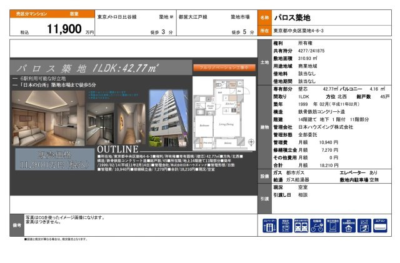Click the 所有権 rights value
This screenshot has height=263, width=400.
tap(305, 43)
